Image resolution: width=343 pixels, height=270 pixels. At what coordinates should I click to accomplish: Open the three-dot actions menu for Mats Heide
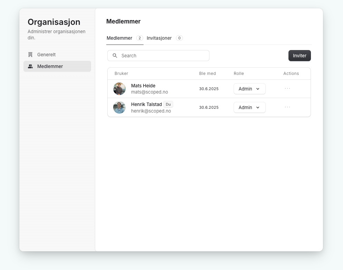click(x=287, y=88)
